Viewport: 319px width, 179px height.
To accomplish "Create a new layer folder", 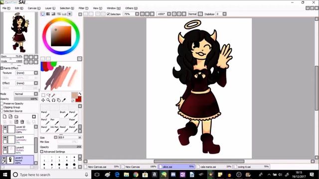I will tap(16, 116).
